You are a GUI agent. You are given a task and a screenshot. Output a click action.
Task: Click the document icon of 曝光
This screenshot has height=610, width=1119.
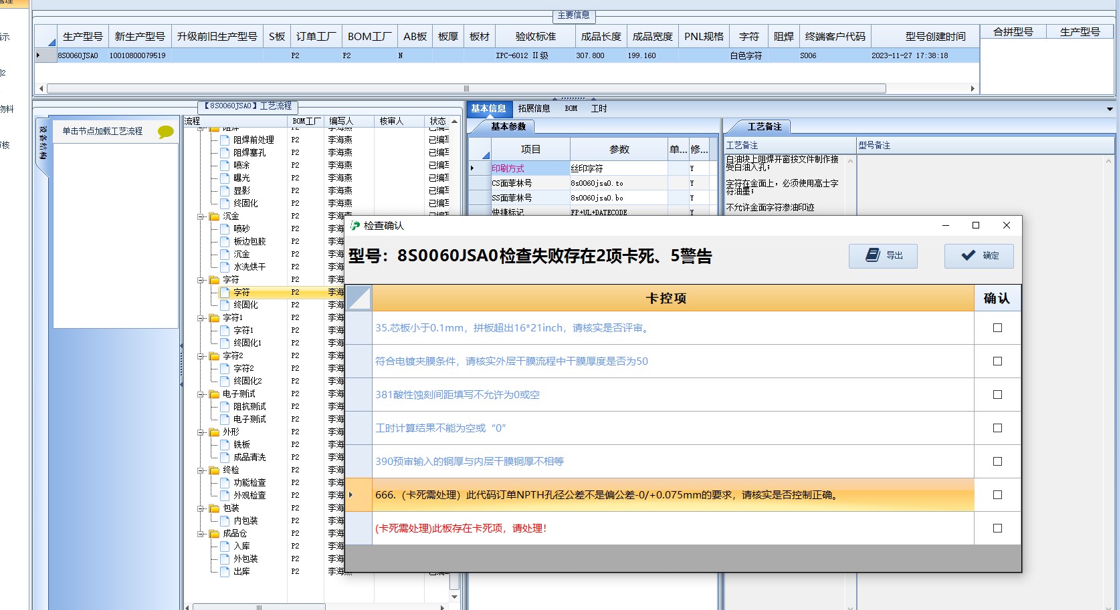225,178
